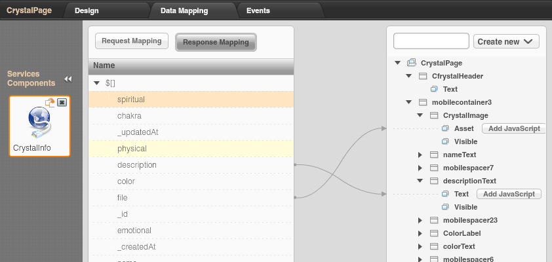Click the Asset property icon under CrystalImage
The height and width of the screenshot is (262, 552).
coord(445,128)
